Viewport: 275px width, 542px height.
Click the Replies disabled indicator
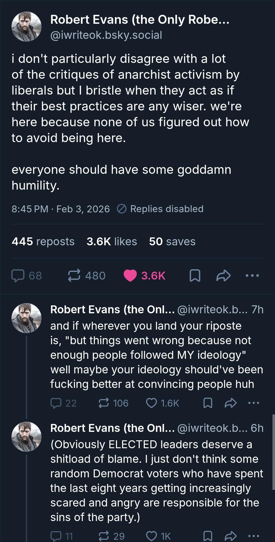160,209
